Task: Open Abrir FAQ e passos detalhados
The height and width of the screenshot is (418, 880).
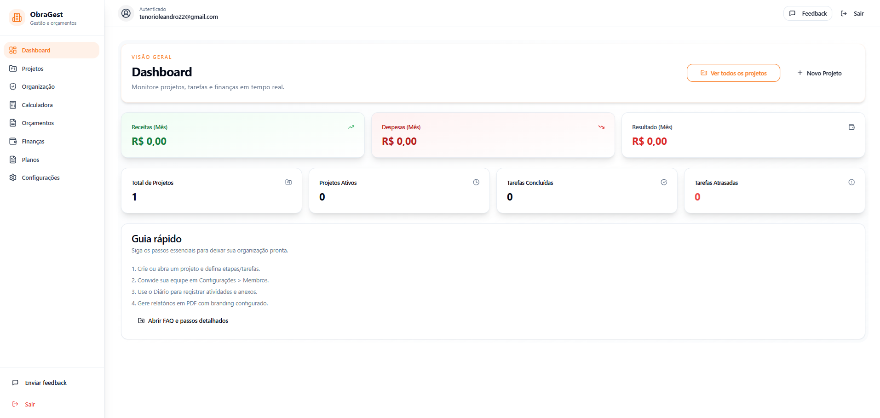Action: [x=183, y=321]
